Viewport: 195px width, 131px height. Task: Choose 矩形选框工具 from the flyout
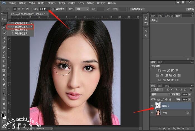[x=21, y=23]
